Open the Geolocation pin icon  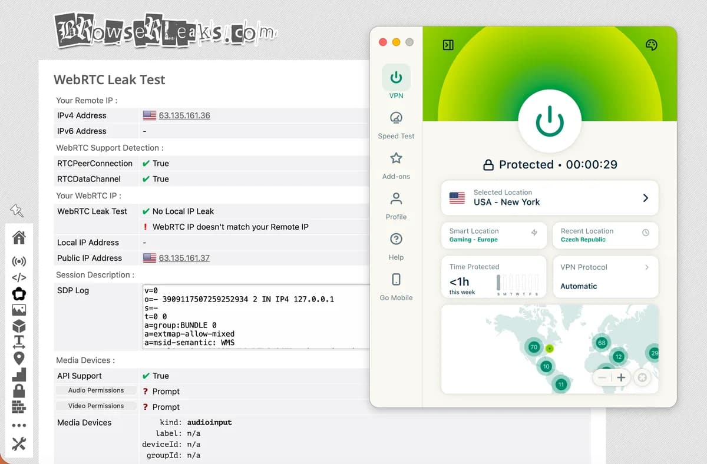click(x=19, y=358)
